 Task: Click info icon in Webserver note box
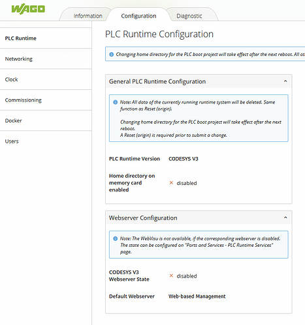[116, 238]
